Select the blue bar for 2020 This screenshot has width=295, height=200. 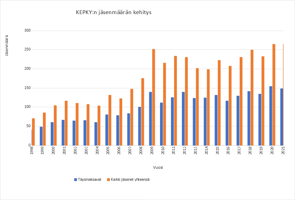coord(271,116)
